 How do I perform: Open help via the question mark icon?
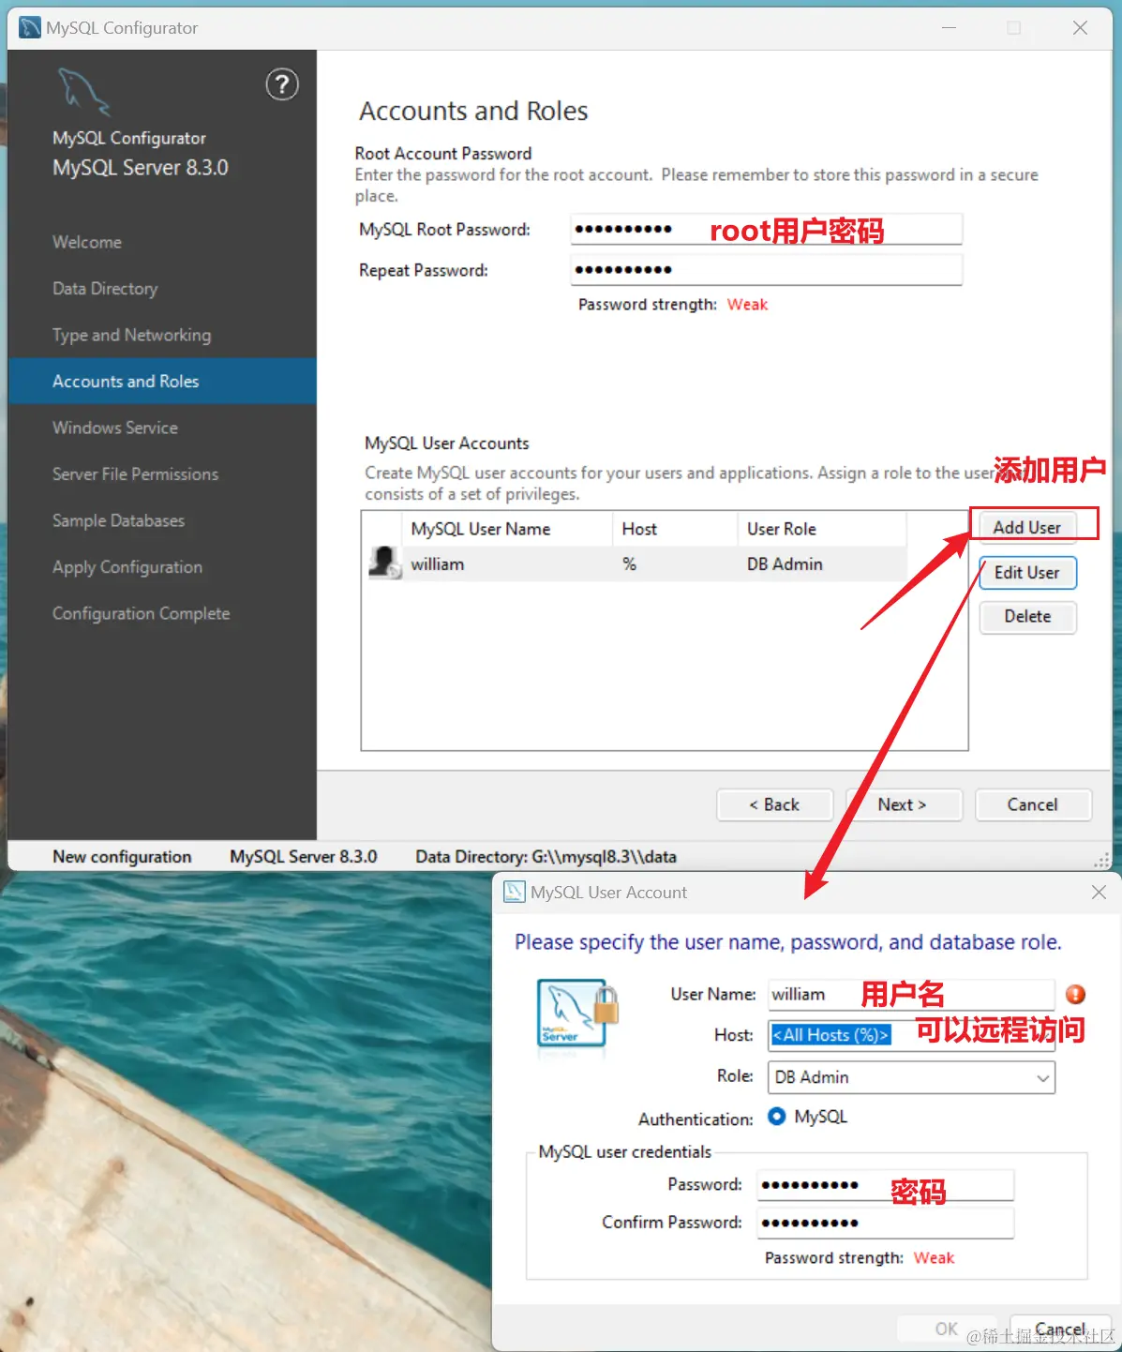click(x=282, y=84)
